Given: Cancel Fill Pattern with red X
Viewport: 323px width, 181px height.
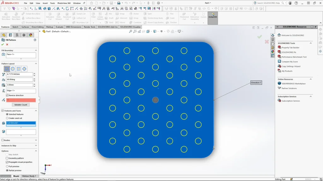Looking at the screenshot, I should pyautogui.click(x=7, y=44).
